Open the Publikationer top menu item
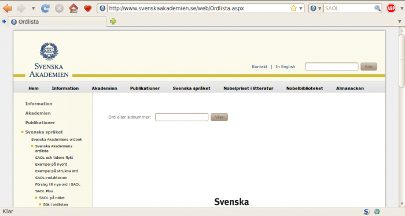 145,88
